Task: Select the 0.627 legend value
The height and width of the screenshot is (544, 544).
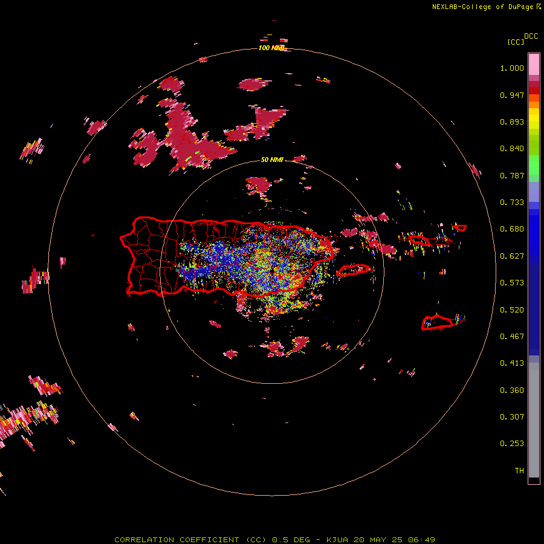Action: coord(512,256)
